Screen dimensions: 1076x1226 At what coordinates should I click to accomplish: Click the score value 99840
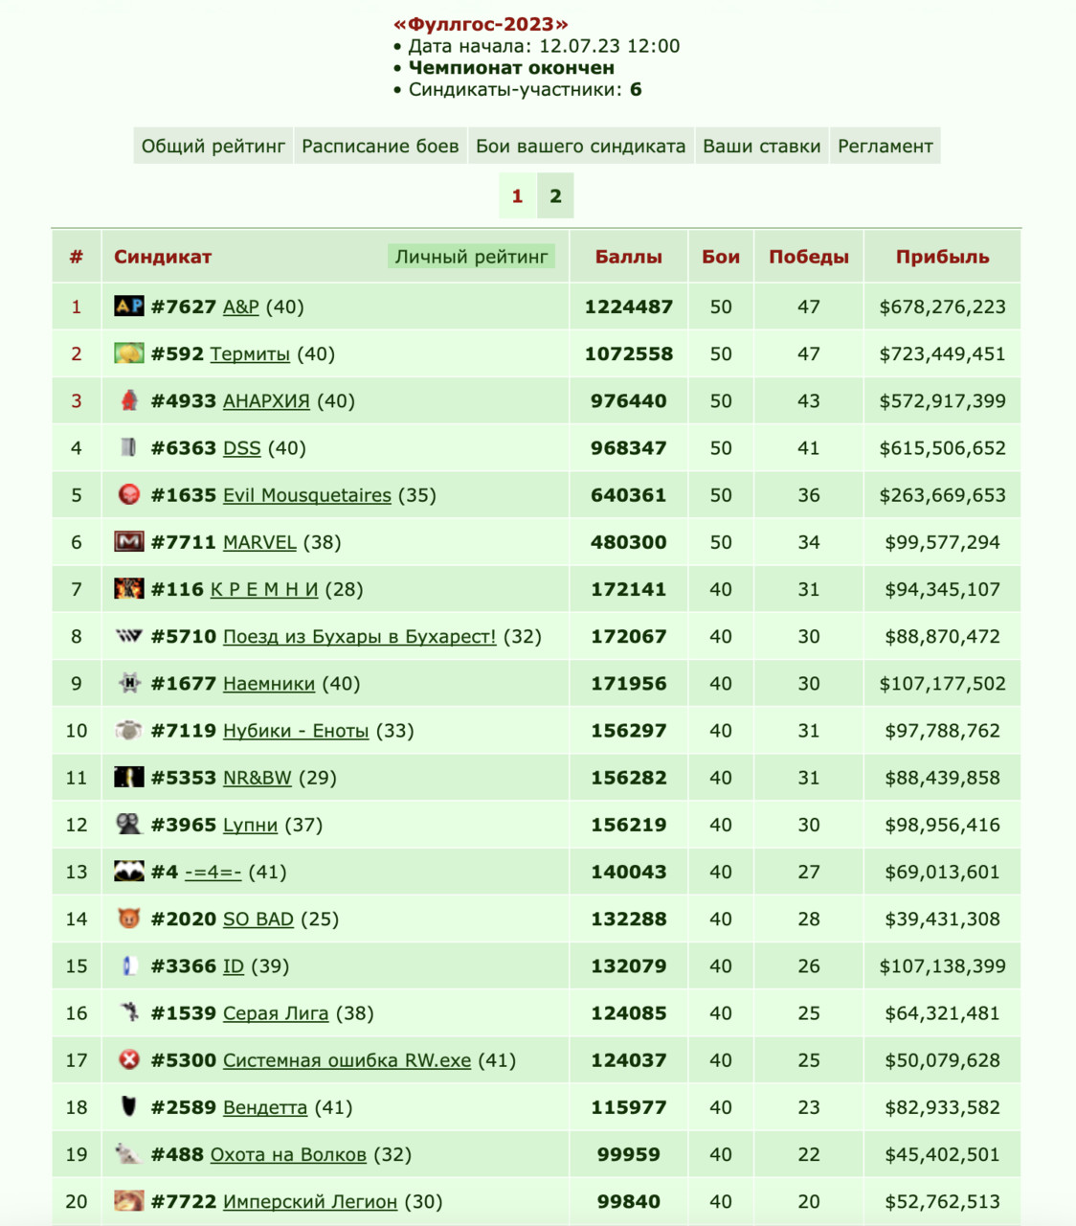628,1201
